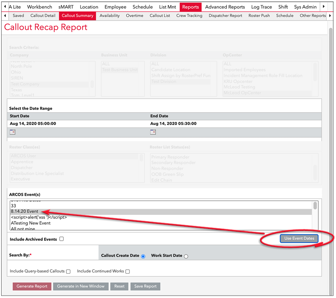
Task: Enable Include Archived Events checkbox
Action: pos(62,239)
